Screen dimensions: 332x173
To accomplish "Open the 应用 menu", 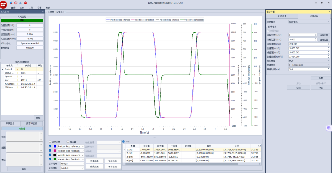I will [22, 8].
